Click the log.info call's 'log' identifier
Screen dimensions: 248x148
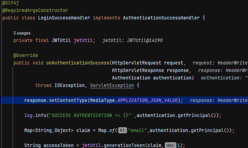(x=28, y=115)
